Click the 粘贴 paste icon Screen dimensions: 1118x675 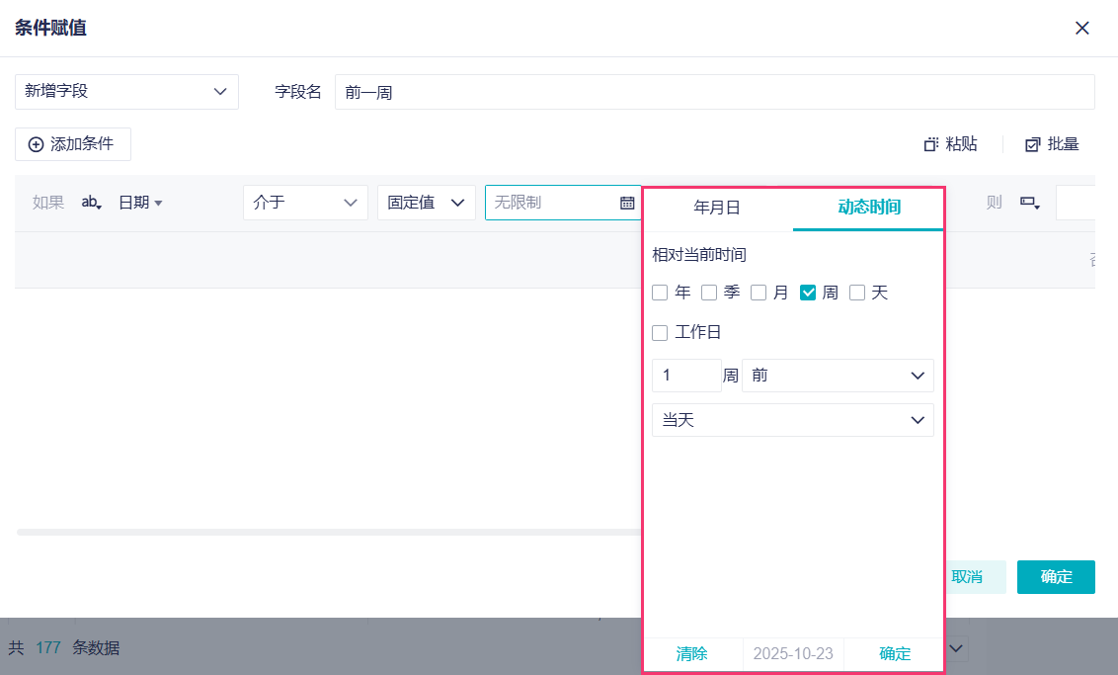tap(930, 144)
